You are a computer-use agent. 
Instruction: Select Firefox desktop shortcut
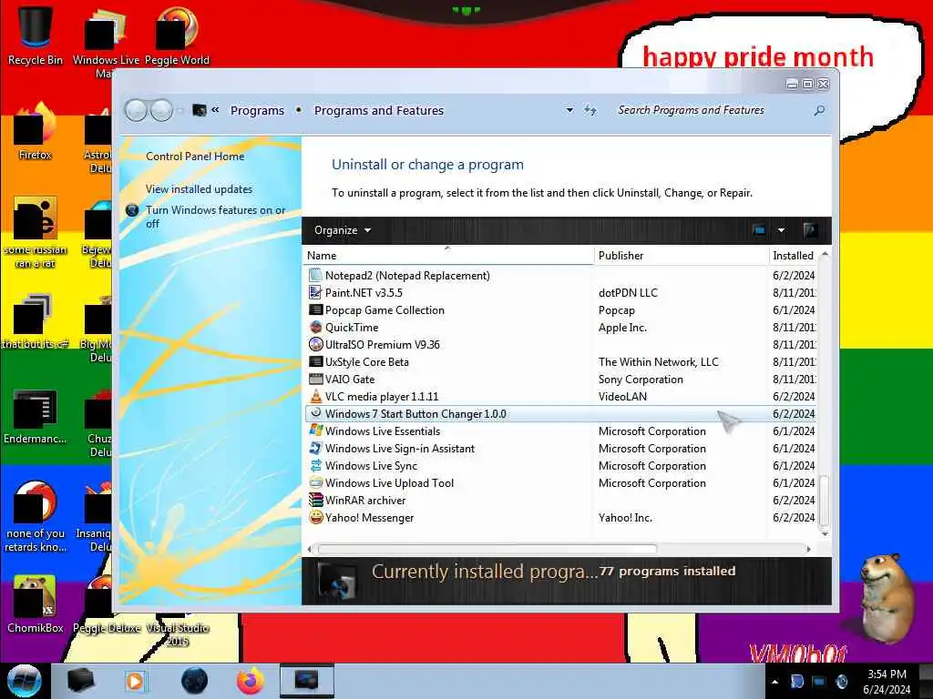pyautogui.click(x=36, y=132)
